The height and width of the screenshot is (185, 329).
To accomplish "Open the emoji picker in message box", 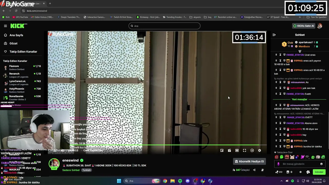I will pyautogui.click(x=321, y=164).
